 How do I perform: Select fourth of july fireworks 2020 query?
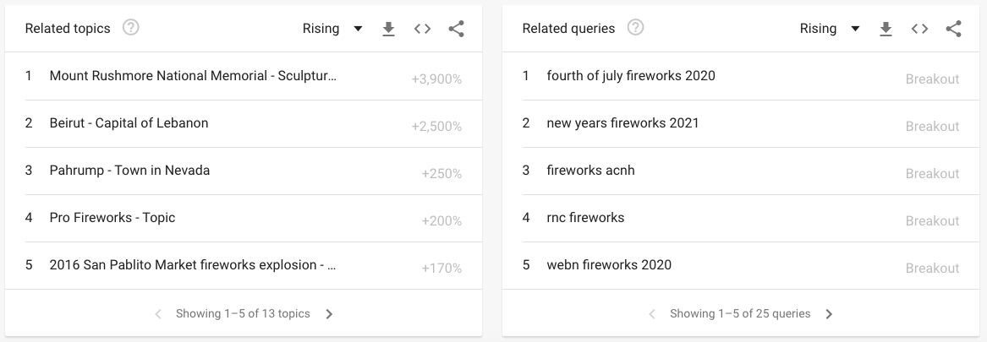(x=742, y=76)
